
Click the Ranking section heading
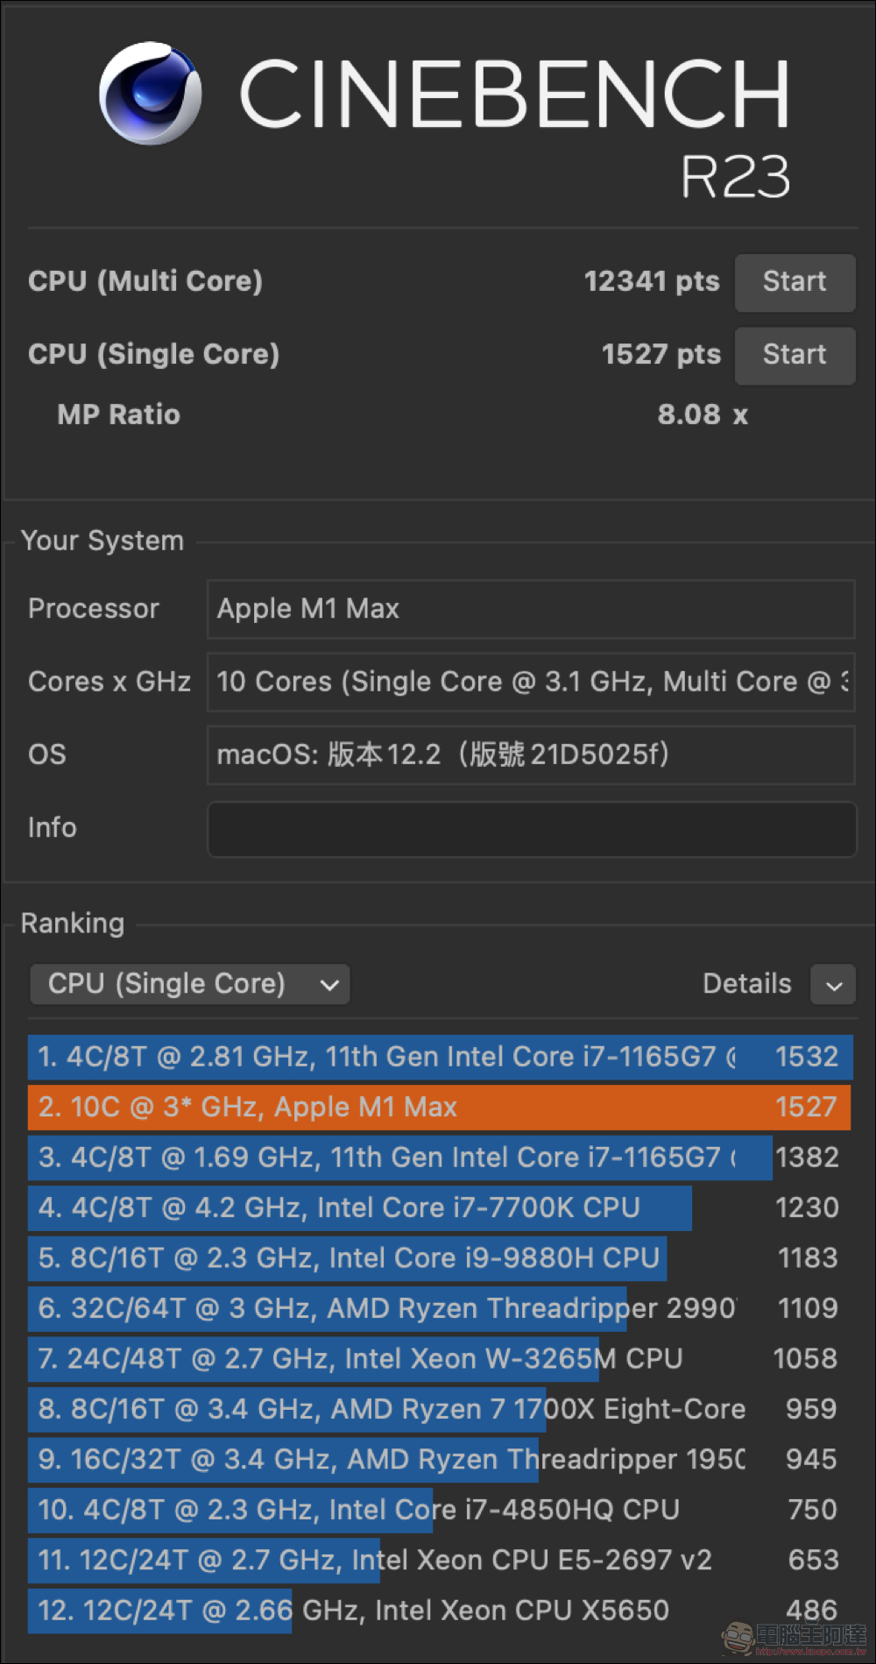(73, 924)
